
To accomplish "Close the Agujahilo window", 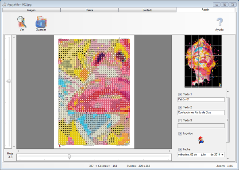I will [233, 4].
